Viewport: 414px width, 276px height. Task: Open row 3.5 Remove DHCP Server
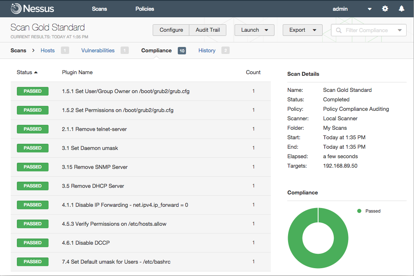click(141, 186)
